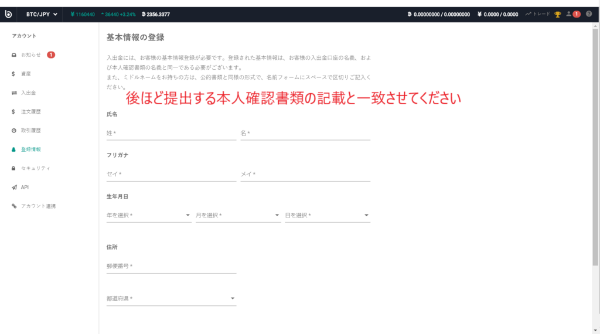Open お知らせ notifications in the sidebar
This screenshot has height=334, width=600.
(x=30, y=55)
